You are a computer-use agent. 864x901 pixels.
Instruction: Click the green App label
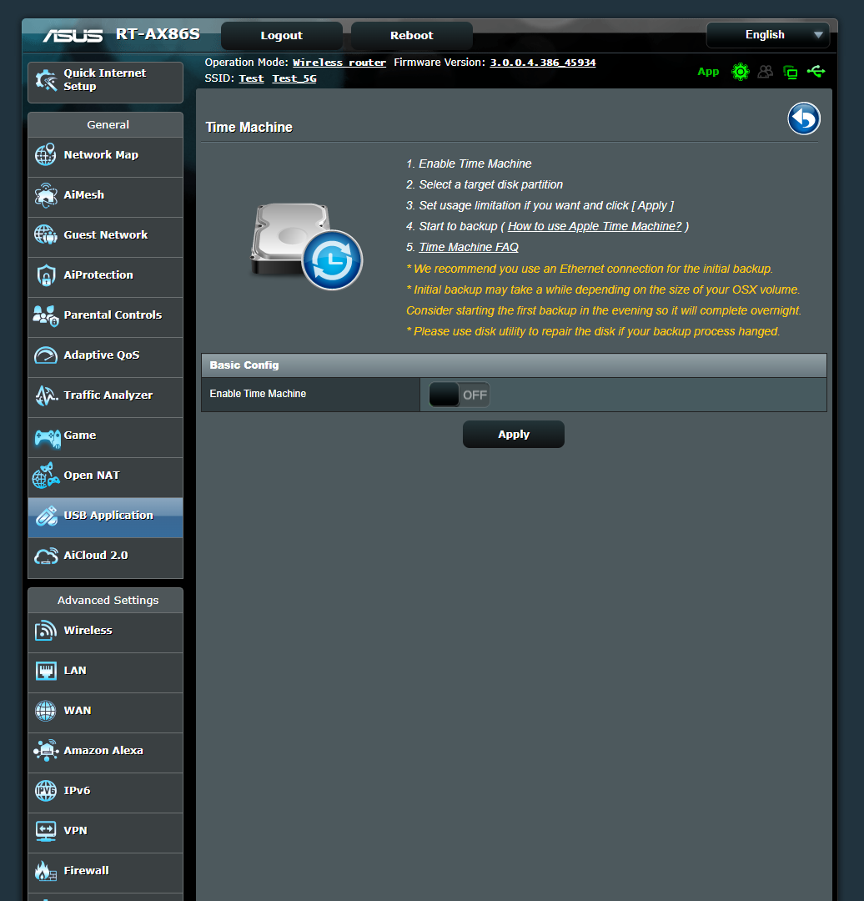(708, 72)
